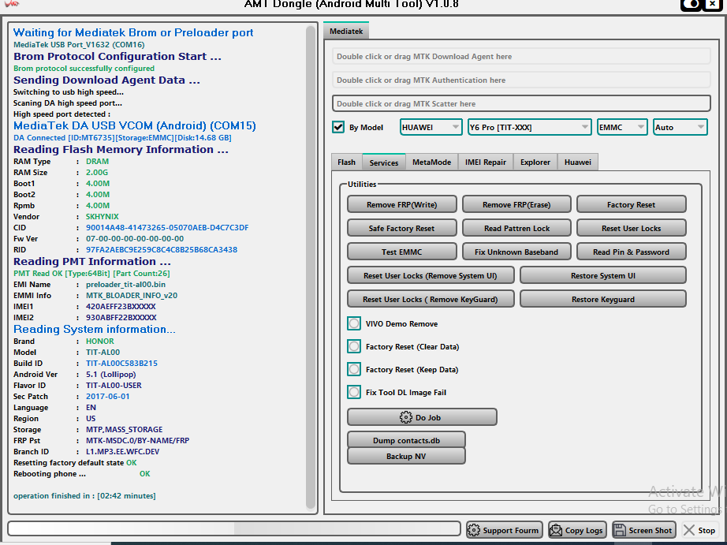Image resolution: width=727 pixels, height=545 pixels.
Task: Switch to the Flash tab
Action: point(346,162)
